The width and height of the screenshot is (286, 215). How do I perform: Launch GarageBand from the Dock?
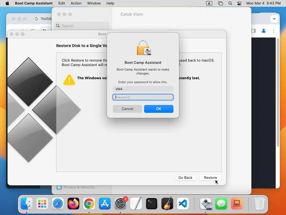coord(167,204)
